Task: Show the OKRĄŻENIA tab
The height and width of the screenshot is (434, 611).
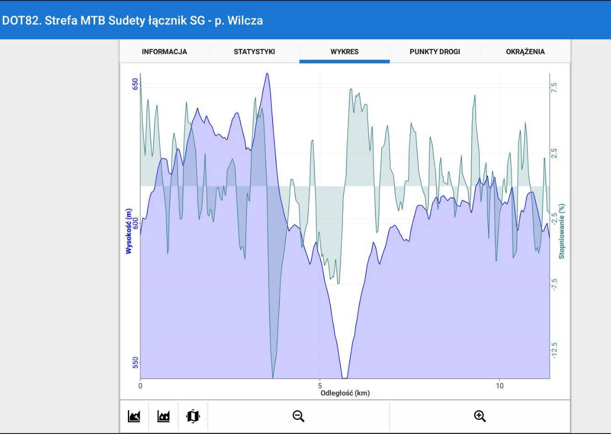Action: click(x=525, y=52)
